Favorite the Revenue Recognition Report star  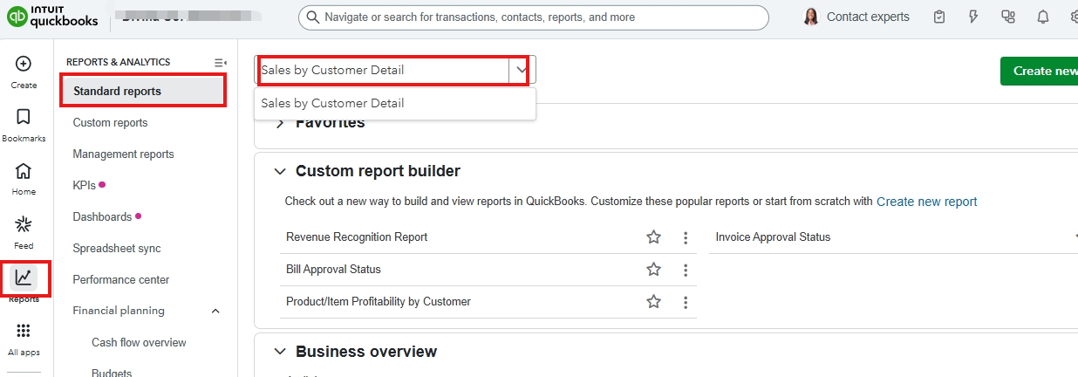click(653, 237)
